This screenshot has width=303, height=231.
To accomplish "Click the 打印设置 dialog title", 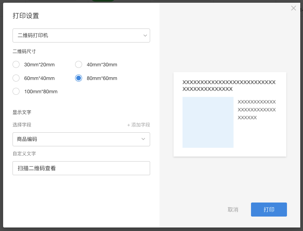I will (x=26, y=16).
